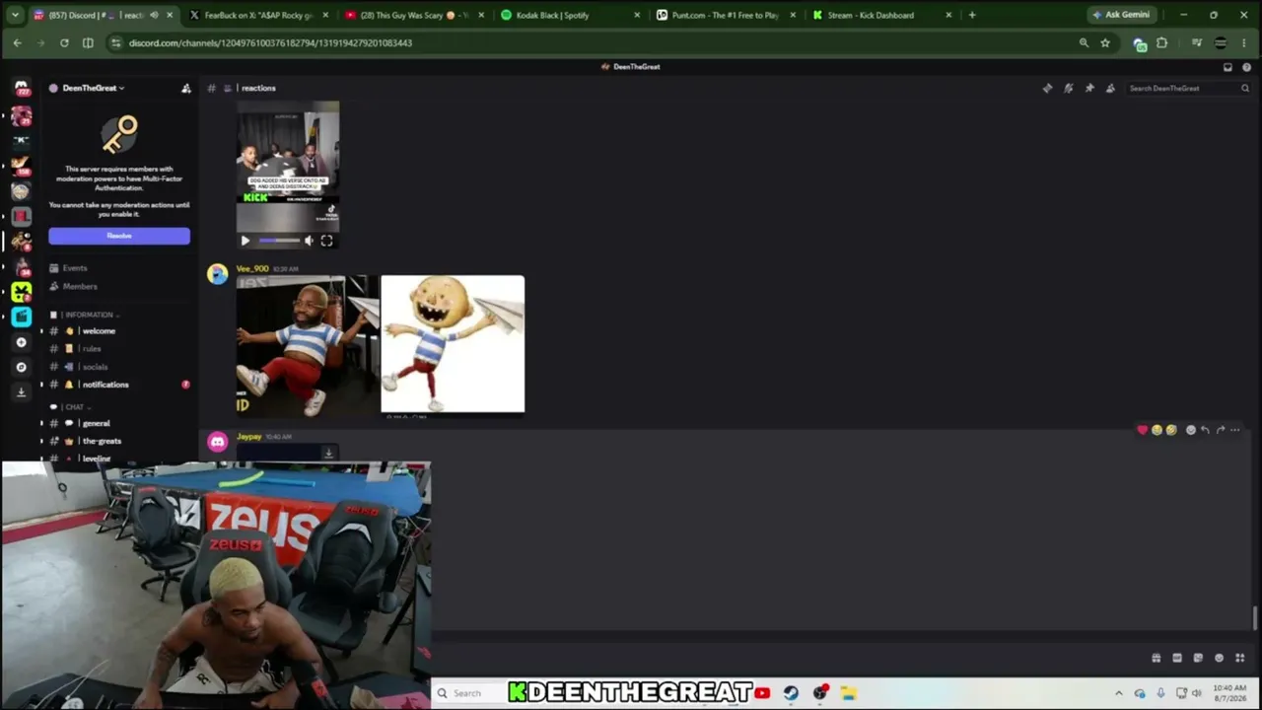Screen dimensions: 1262x710
Task: Open the blue clapperboard server icon
Action: [21, 317]
